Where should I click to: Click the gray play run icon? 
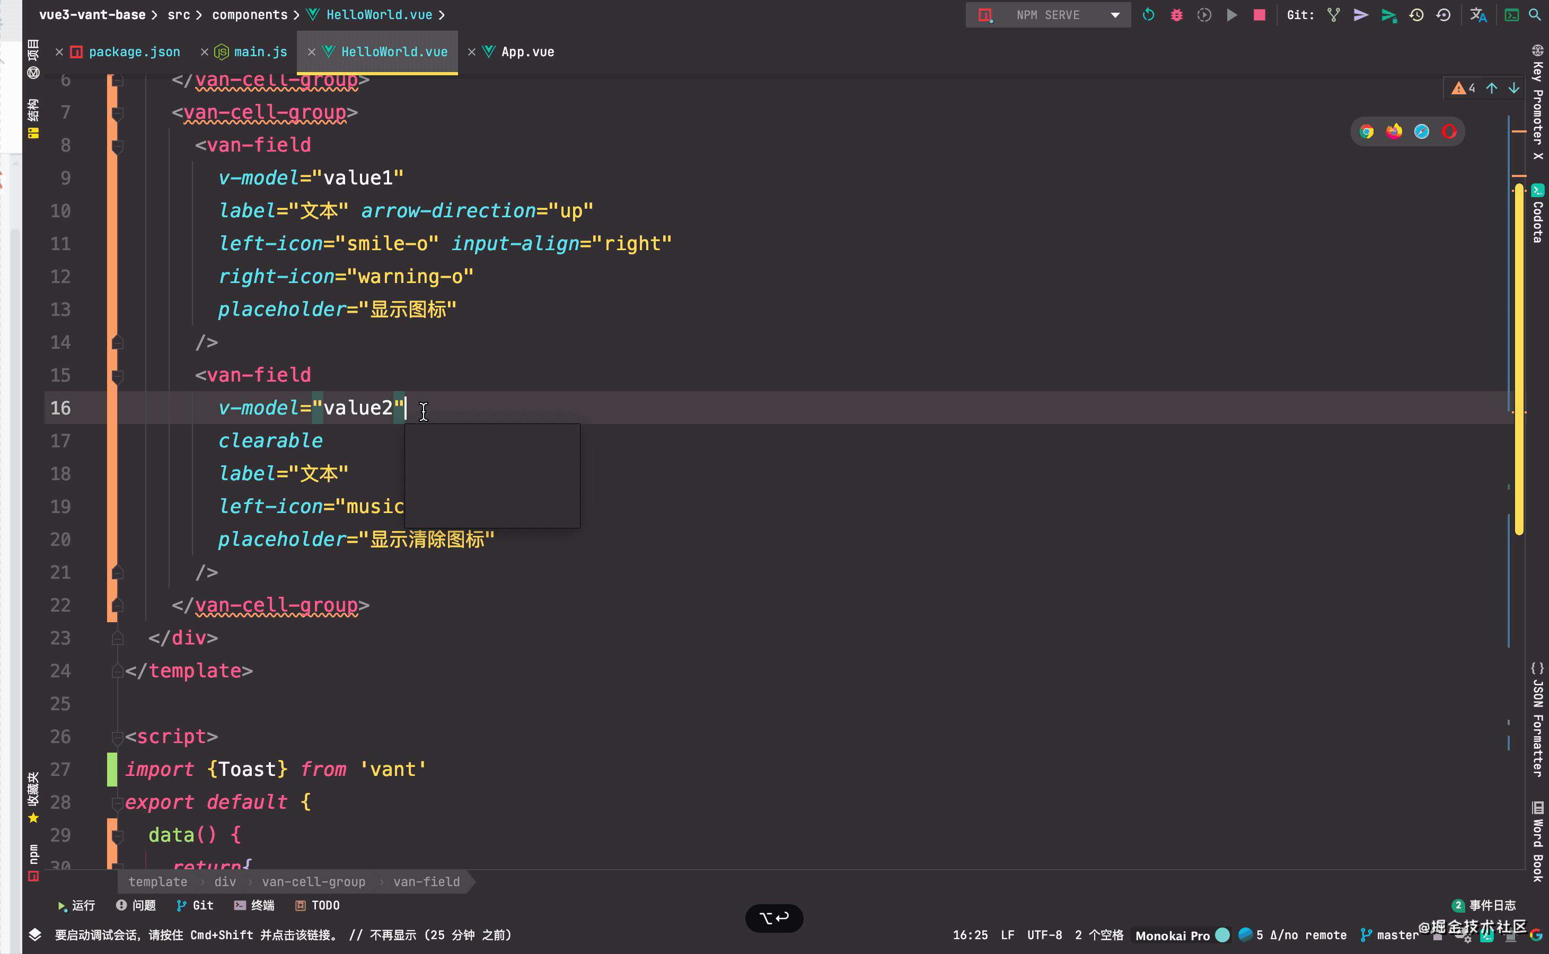[x=1231, y=14]
